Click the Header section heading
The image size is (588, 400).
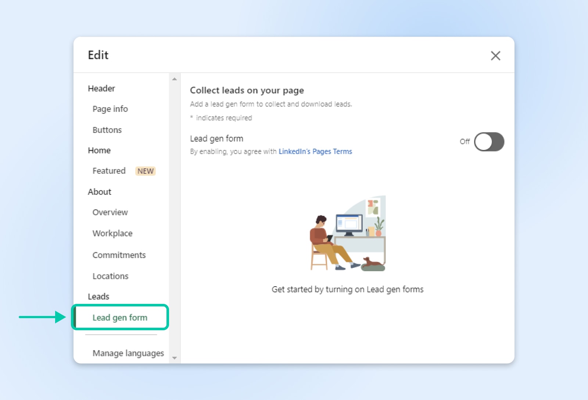coord(101,88)
